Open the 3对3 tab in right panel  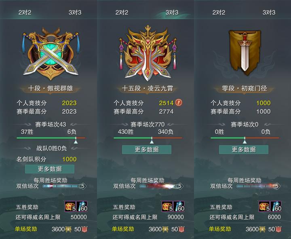[x=269, y=13]
